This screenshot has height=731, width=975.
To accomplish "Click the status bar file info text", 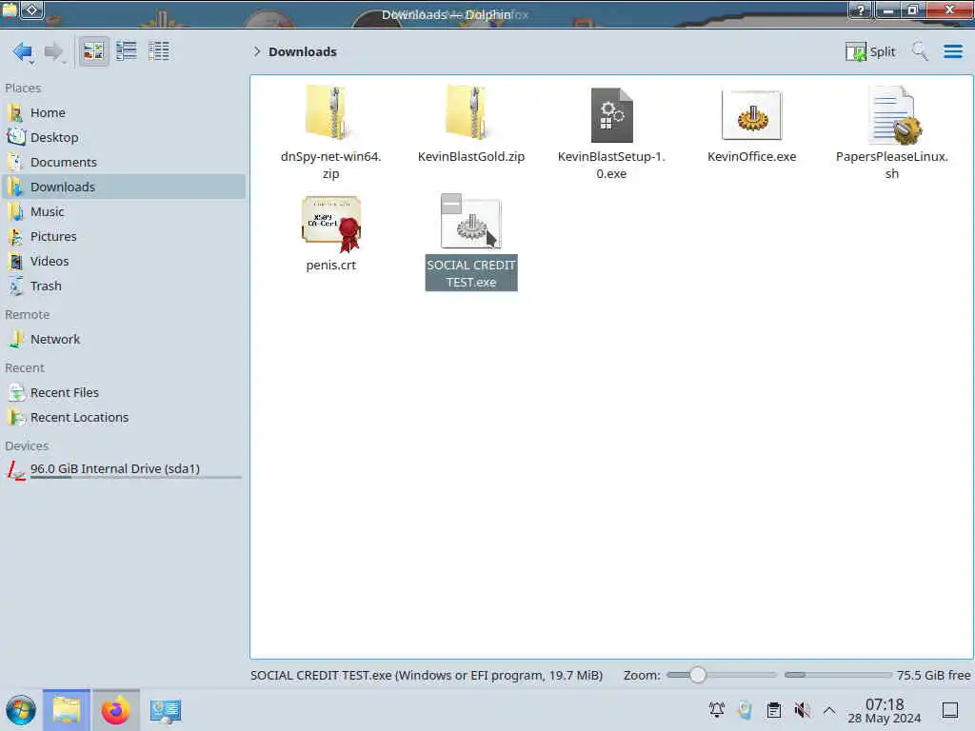I will [427, 675].
